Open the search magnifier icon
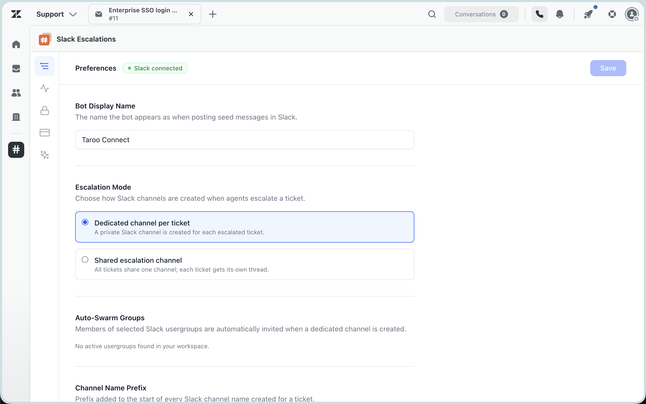 pyautogui.click(x=432, y=14)
